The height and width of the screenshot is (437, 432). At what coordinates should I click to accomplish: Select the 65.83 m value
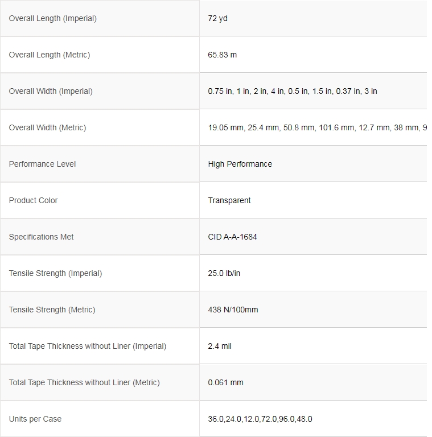(223, 55)
